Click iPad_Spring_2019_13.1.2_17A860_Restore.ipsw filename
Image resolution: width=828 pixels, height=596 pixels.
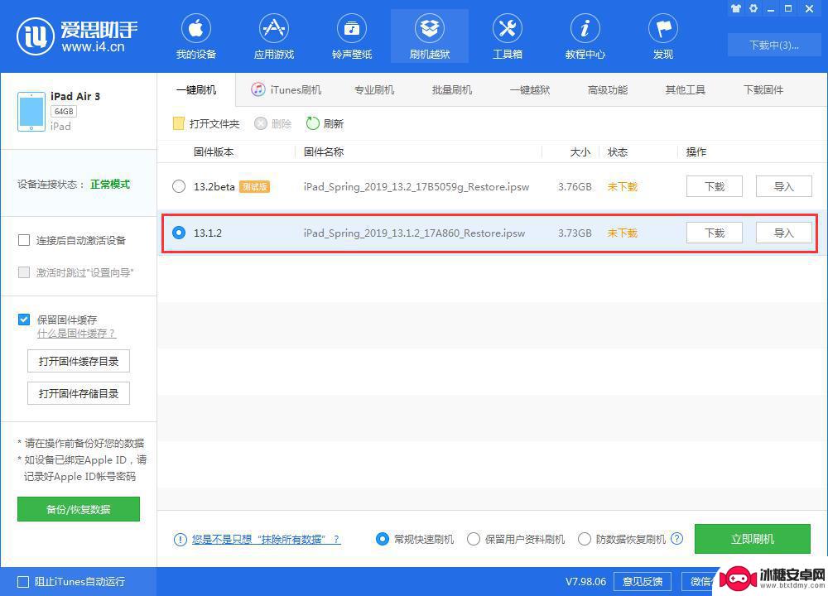pyautogui.click(x=414, y=233)
